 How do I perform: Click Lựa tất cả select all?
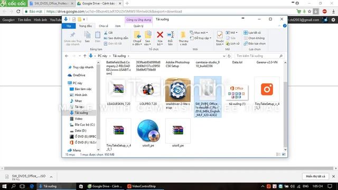pyautogui.click(x=252, y=33)
